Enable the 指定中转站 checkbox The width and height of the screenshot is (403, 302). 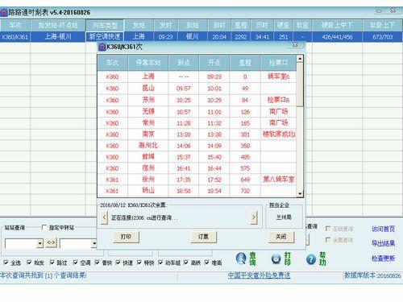pos(44,227)
